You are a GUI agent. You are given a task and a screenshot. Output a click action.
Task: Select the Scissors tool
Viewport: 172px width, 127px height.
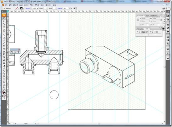[x=4, y=82]
